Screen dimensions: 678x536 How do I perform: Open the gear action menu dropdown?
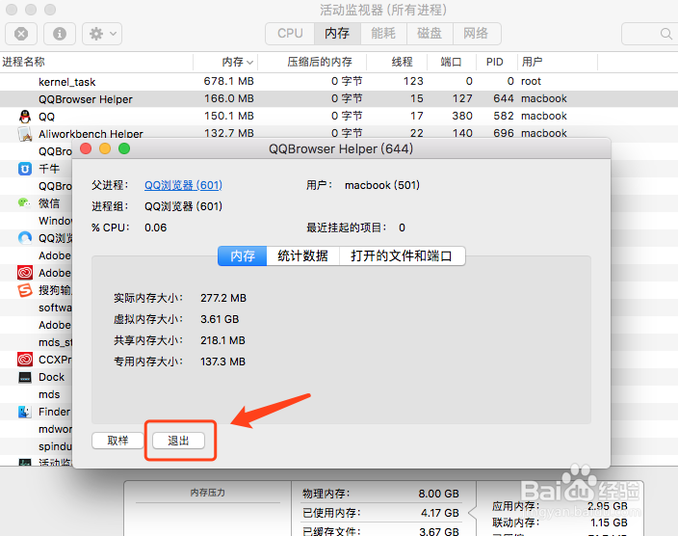point(102,34)
